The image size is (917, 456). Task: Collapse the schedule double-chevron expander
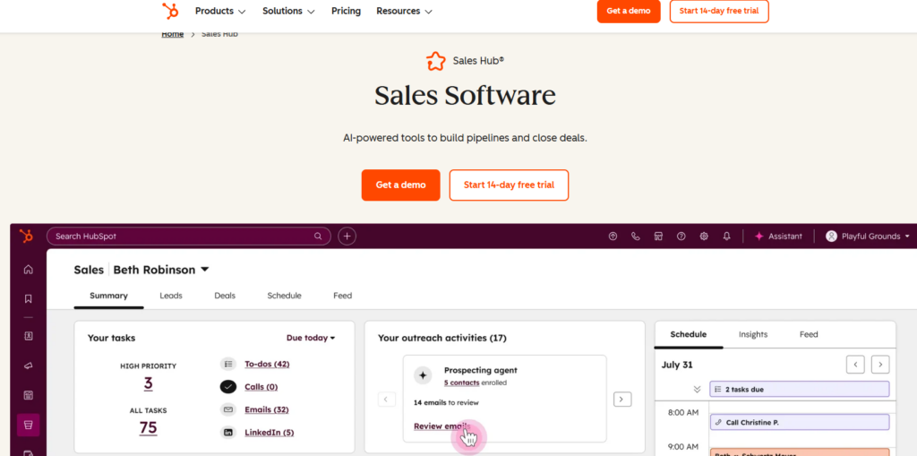click(697, 390)
